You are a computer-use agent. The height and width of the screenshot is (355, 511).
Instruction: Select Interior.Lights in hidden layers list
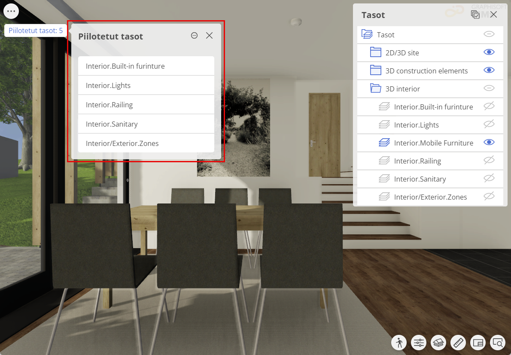(146, 85)
